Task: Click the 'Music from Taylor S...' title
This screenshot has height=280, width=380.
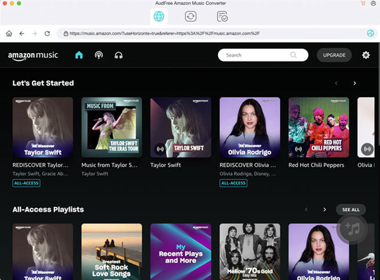Action: 109,165
